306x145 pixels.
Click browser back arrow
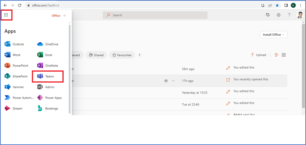[x=5, y=5]
